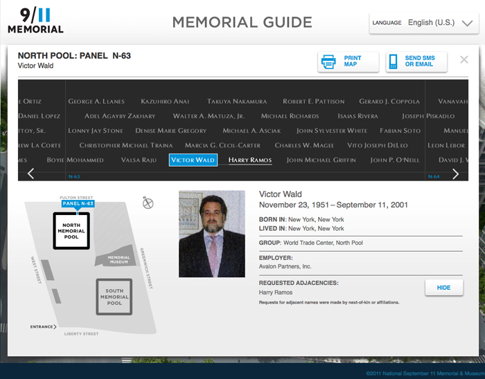Screen dimensions: 485x379
Task: Click the Print Map button
Action: click(x=349, y=62)
